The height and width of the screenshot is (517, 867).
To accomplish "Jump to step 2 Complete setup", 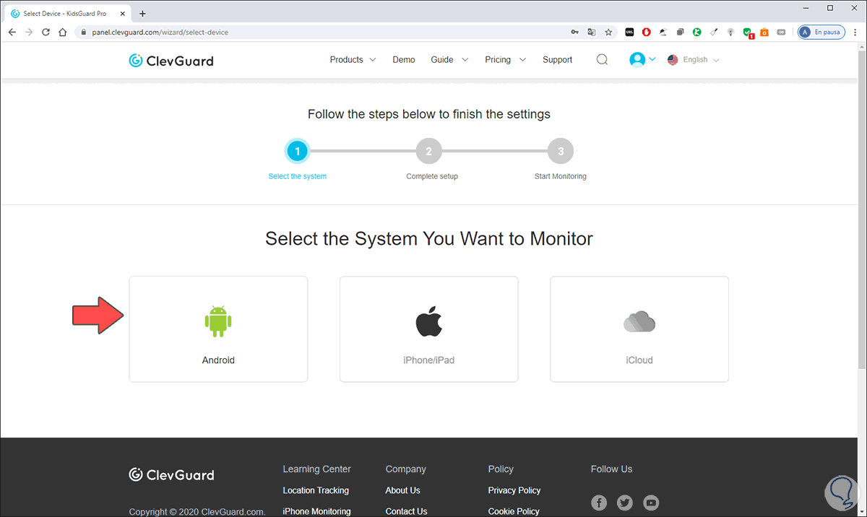I will pos(429,152).
